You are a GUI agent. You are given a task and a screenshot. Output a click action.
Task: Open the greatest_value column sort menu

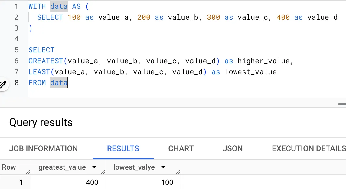[95, 167]
